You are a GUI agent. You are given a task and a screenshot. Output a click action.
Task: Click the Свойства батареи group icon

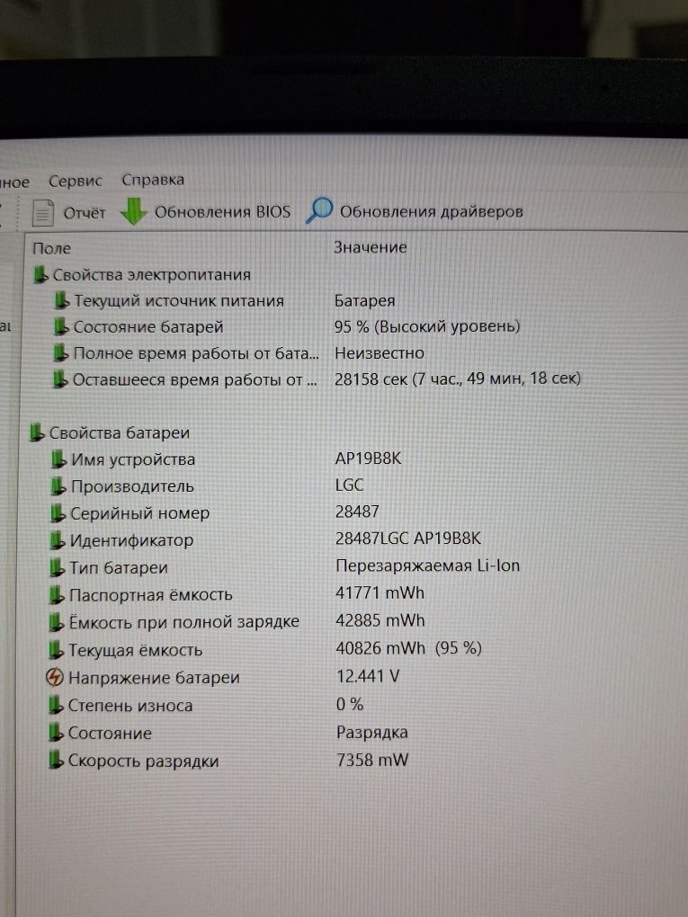37,433
